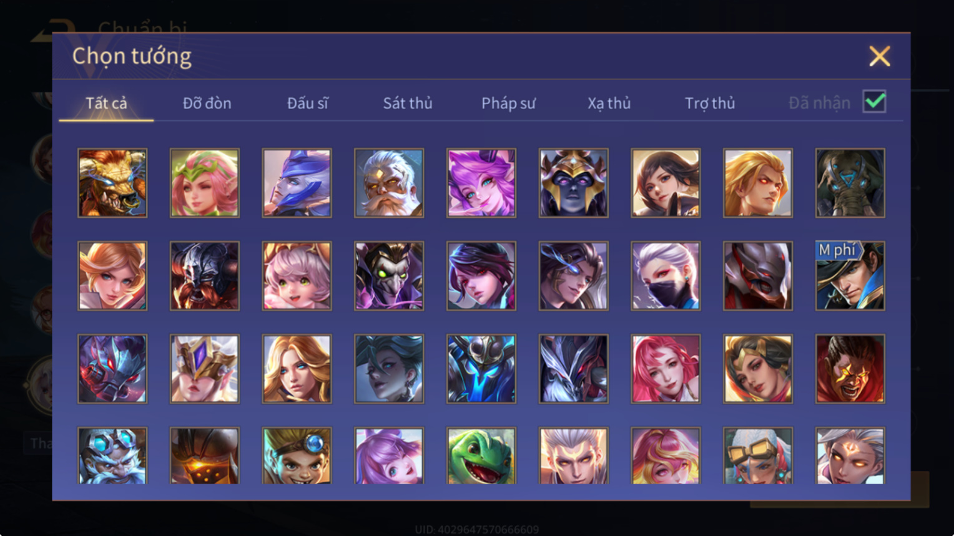Viewport: 954px width, 536px height.
Task: Close the "Chọn tướng" dialog
Action: pos(880,56)
